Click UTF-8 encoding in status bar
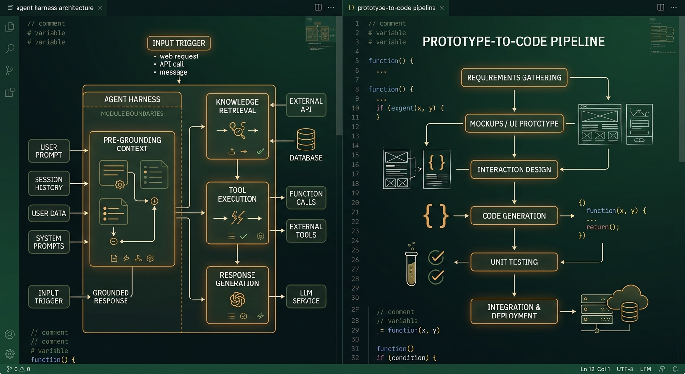The height and width of the screenshot is (374, 685). (625, 369)
